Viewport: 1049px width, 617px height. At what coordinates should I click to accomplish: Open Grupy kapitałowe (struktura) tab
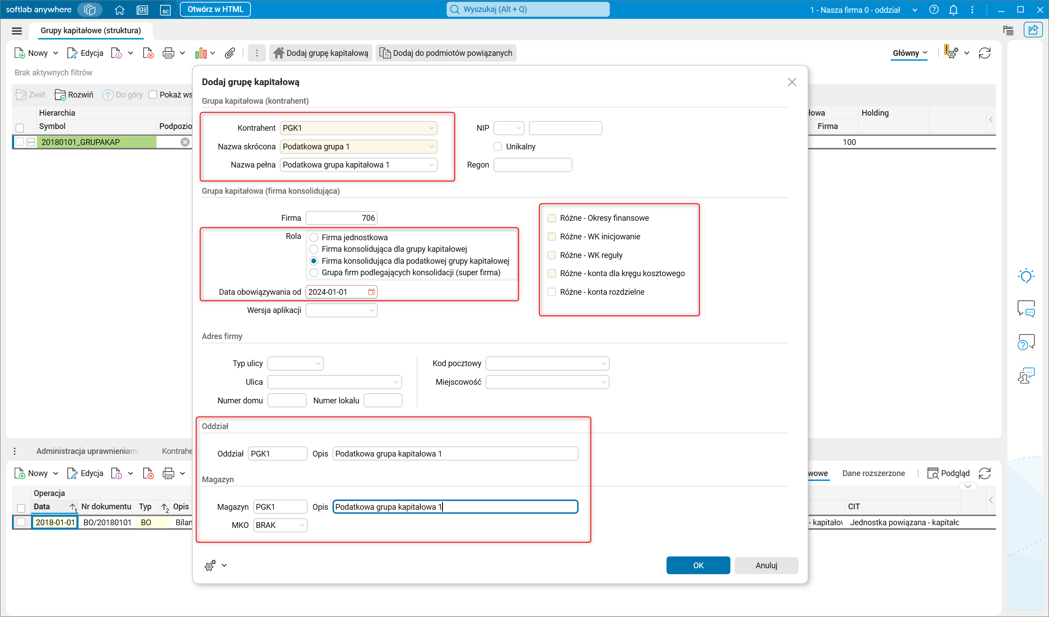[90, 31]
